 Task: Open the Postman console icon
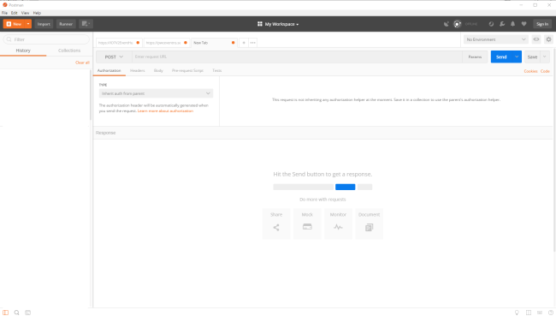[x=27, y=313]
